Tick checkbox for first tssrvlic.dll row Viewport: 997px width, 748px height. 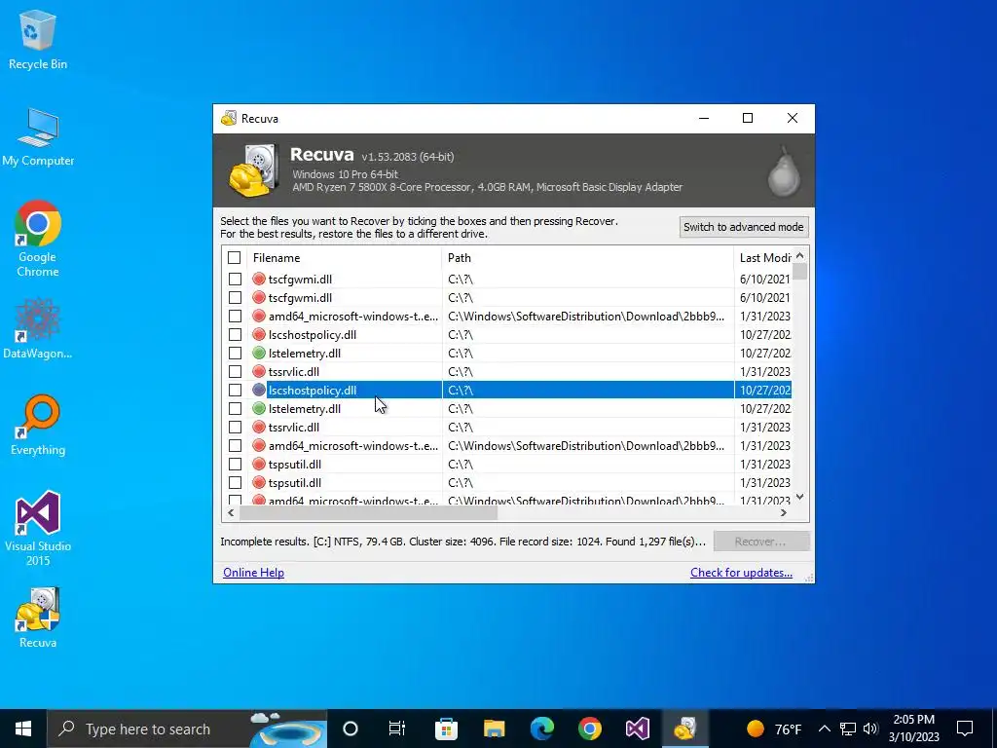point(236,371)
